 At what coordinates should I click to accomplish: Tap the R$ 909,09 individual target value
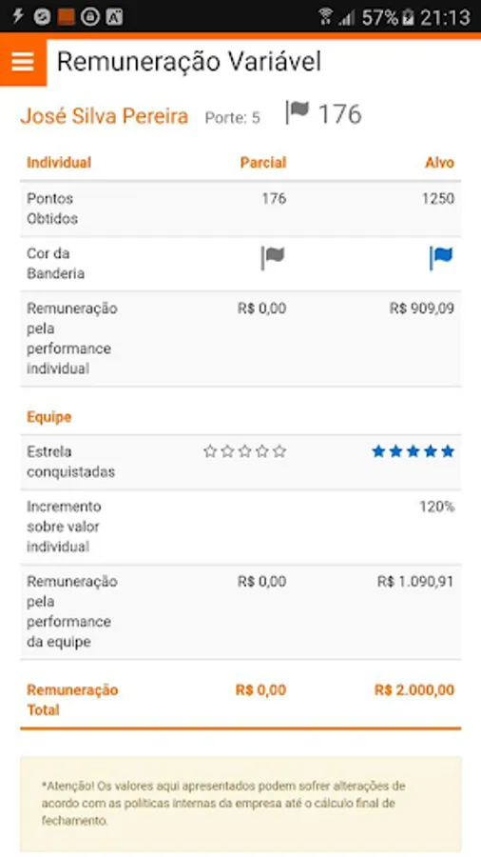421,309
